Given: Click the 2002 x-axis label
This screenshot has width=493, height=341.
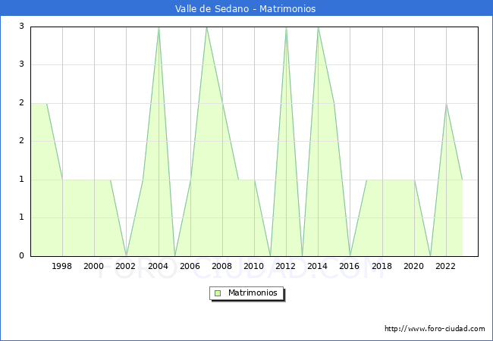Looking at the screenshot, I should [x=126, y=266].
